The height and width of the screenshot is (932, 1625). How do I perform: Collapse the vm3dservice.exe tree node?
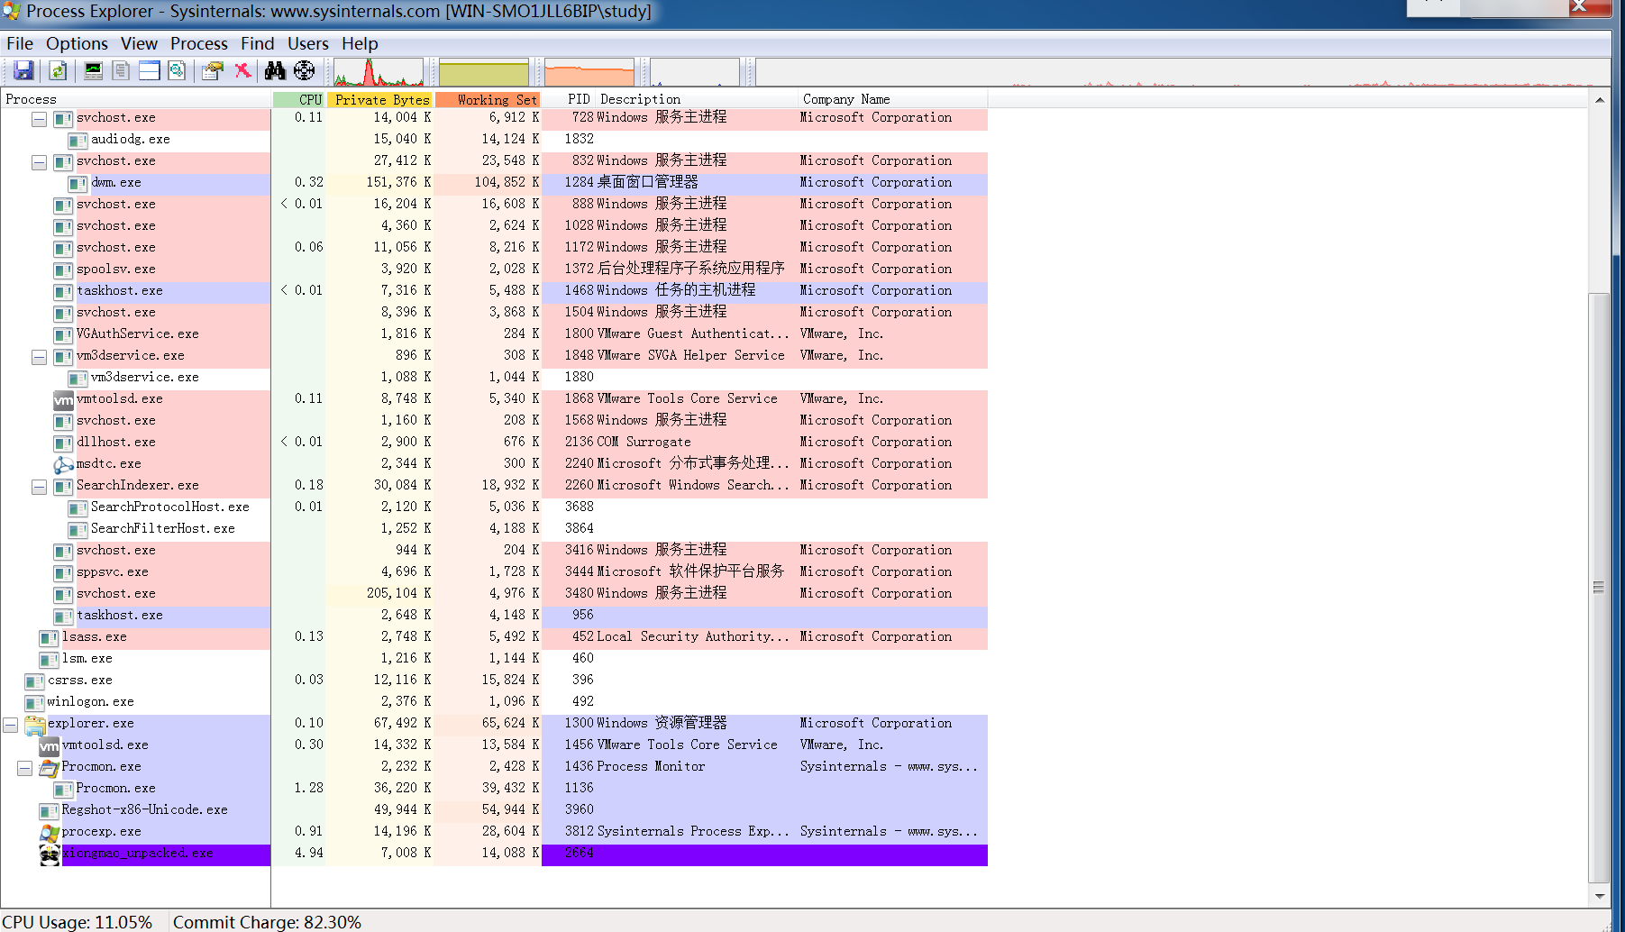tap(39, 357)
